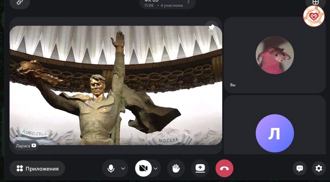330x182 pixels.
Task: Open the '4 участника' participants info
Action: [172, 5]
